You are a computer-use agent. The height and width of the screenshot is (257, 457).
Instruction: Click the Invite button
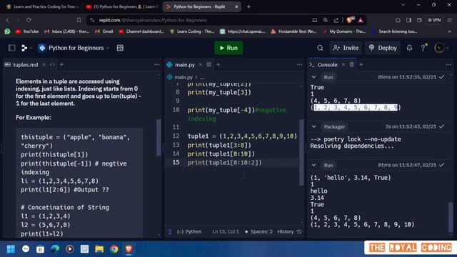click(x=346, y=48)
